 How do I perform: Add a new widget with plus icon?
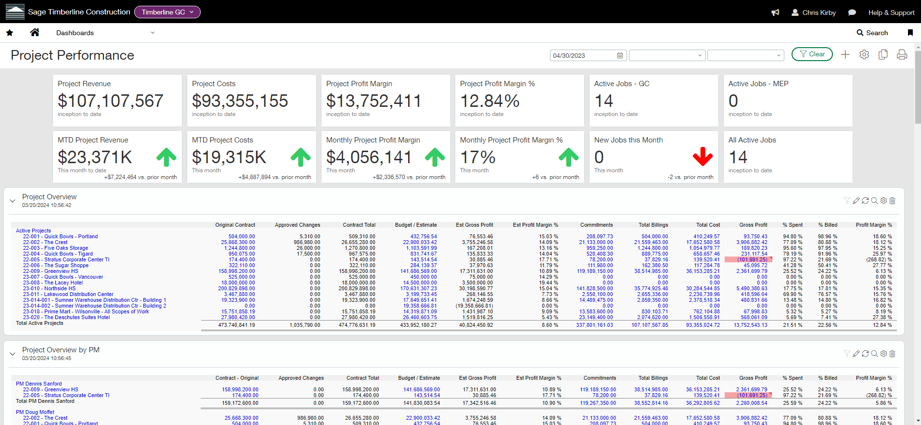point(845,55)
